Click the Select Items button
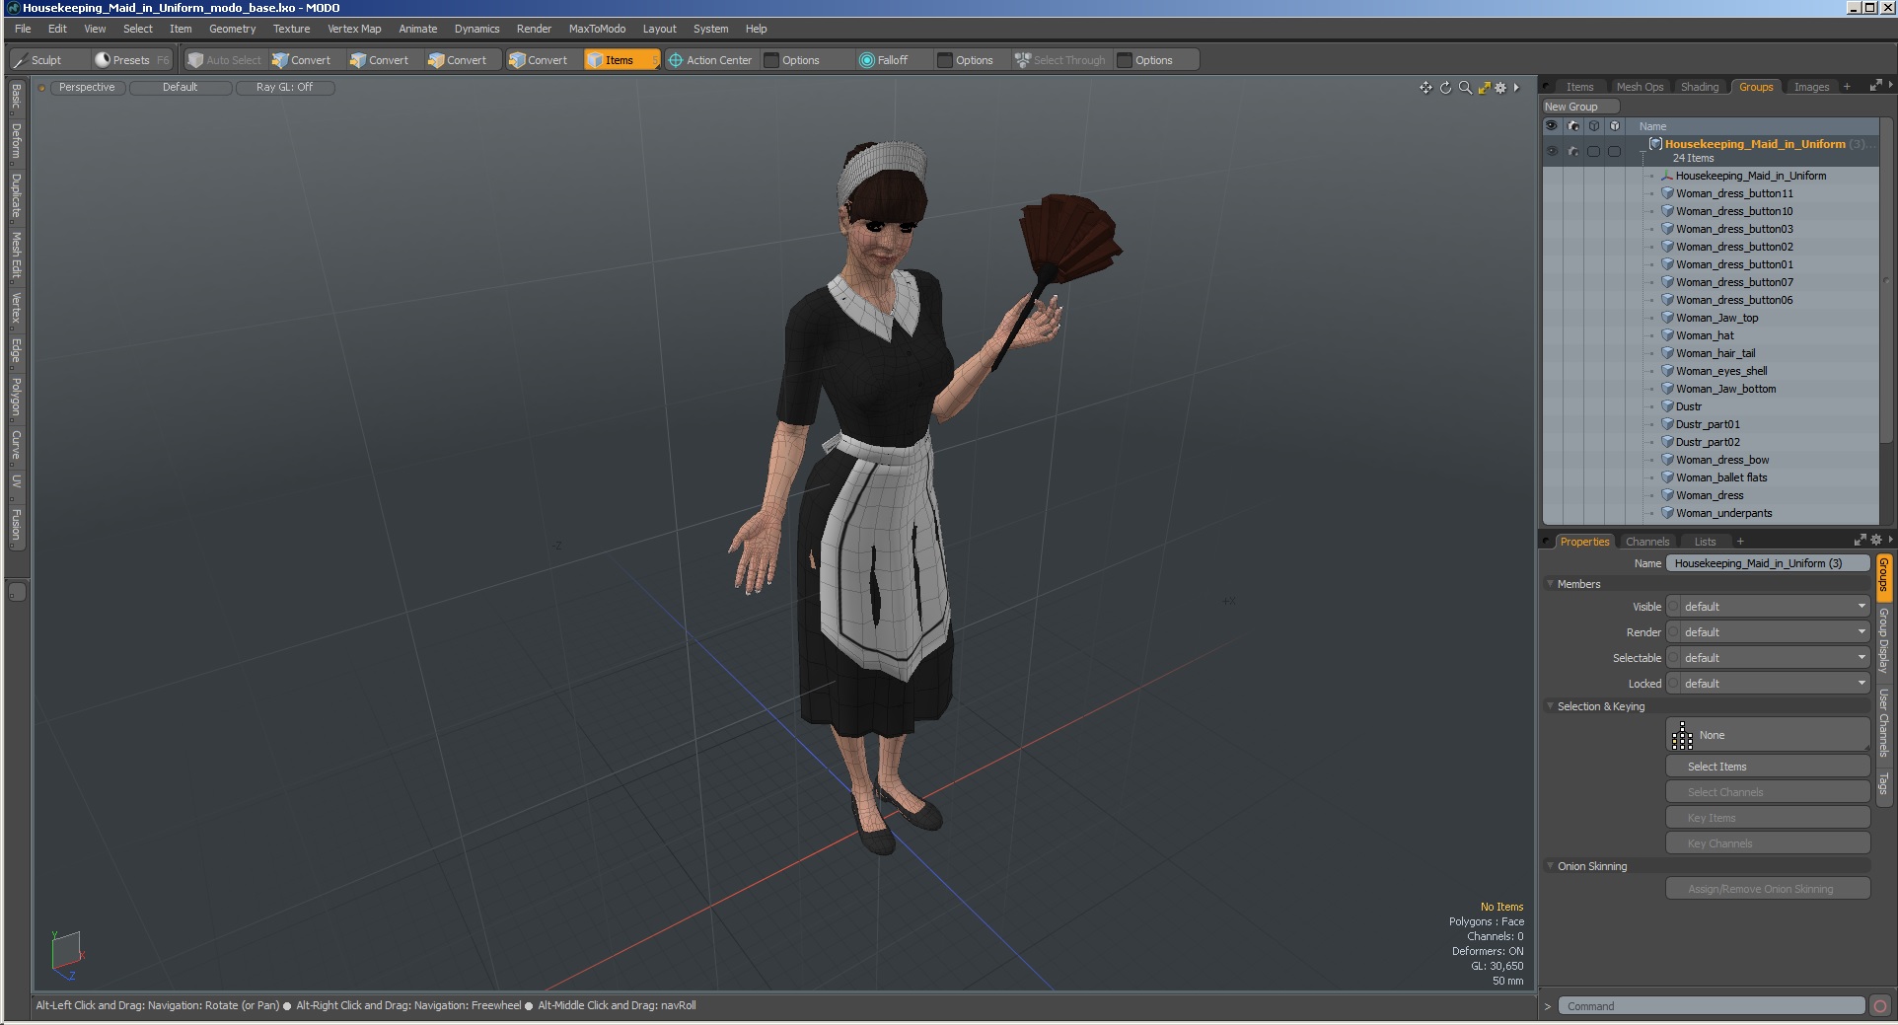Screen dimensions: 1898x1025 [1768, 767]
